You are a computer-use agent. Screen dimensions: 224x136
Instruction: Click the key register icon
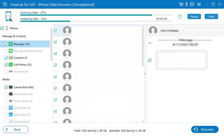pyautogui.click(x=187, y=4)
